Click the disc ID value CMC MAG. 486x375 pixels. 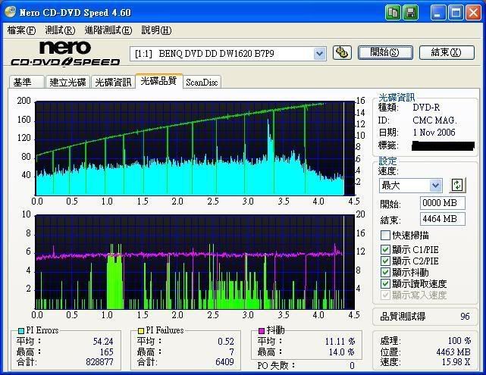point(435,120)
